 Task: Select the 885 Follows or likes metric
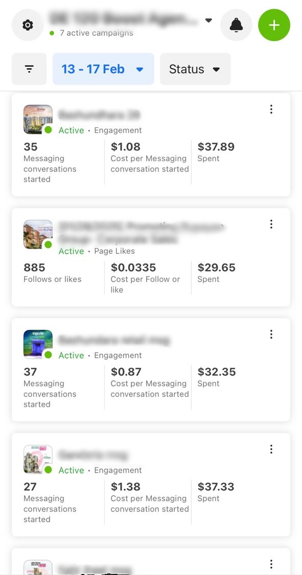(x=53, y=273)
